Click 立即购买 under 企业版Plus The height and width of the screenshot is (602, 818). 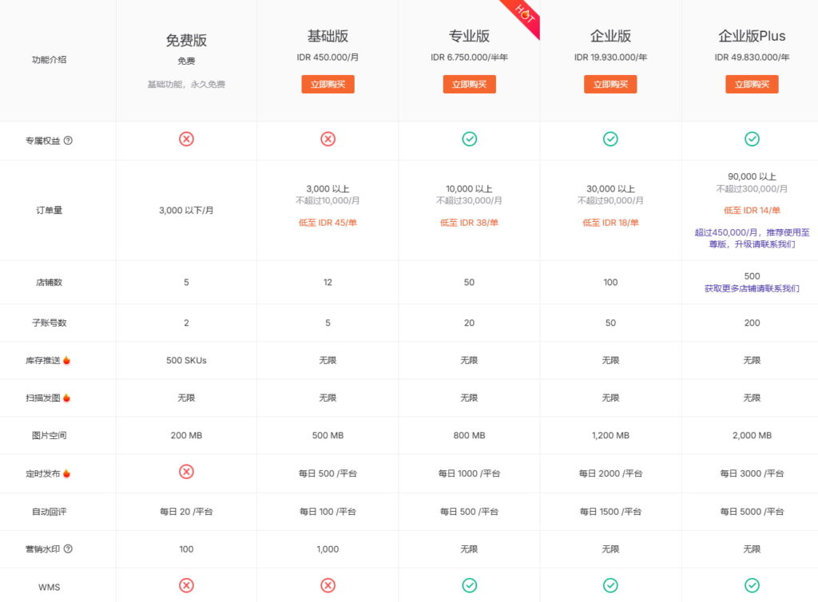[x=752, y=84]
